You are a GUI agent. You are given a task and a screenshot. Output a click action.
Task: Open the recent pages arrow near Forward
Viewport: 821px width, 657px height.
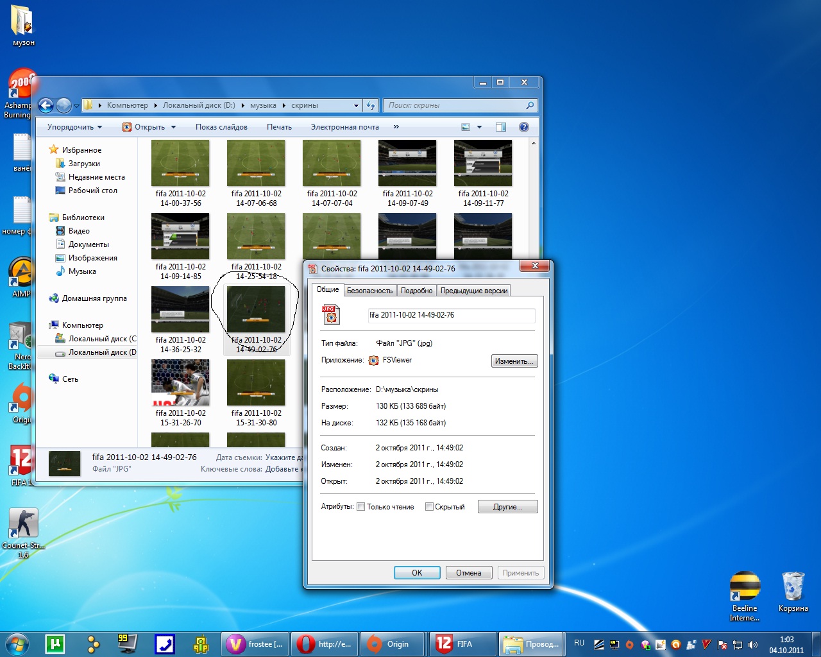tap(76, 105)
